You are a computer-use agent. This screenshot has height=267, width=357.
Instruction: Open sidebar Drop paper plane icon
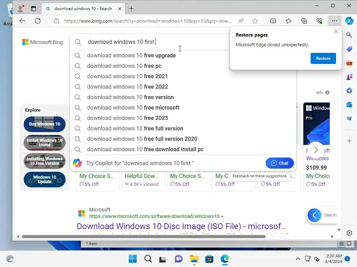349,119
